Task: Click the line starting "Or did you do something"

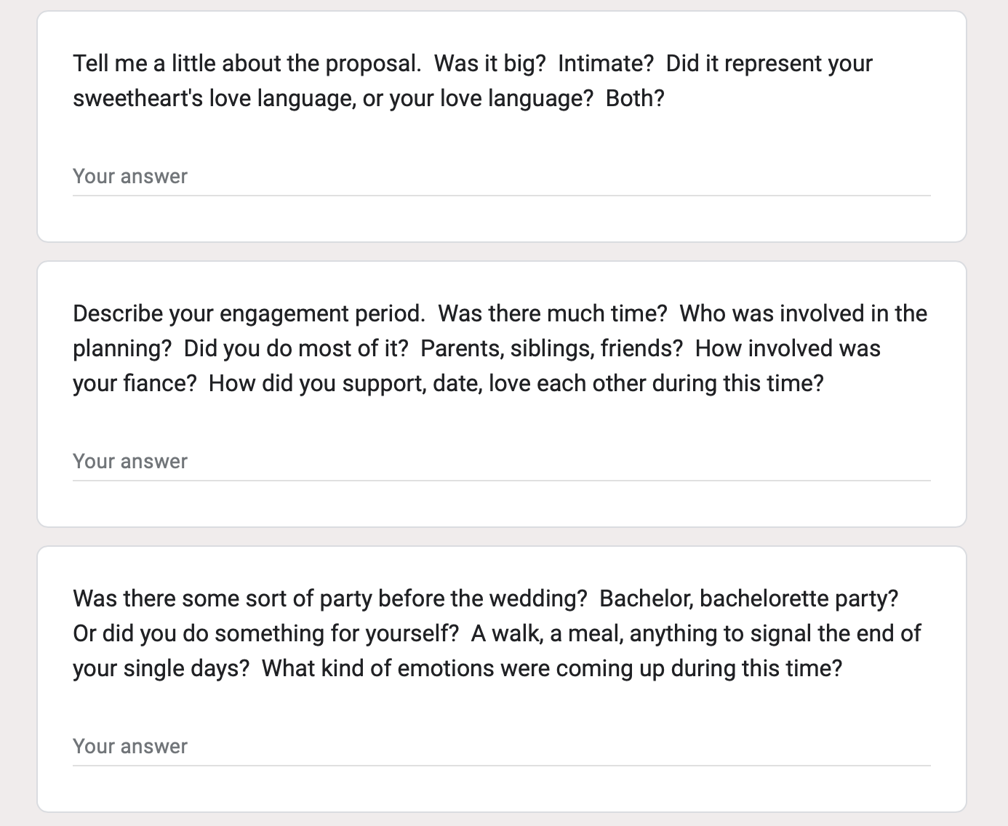Action: pyautogui.click(x=497, y=634)
